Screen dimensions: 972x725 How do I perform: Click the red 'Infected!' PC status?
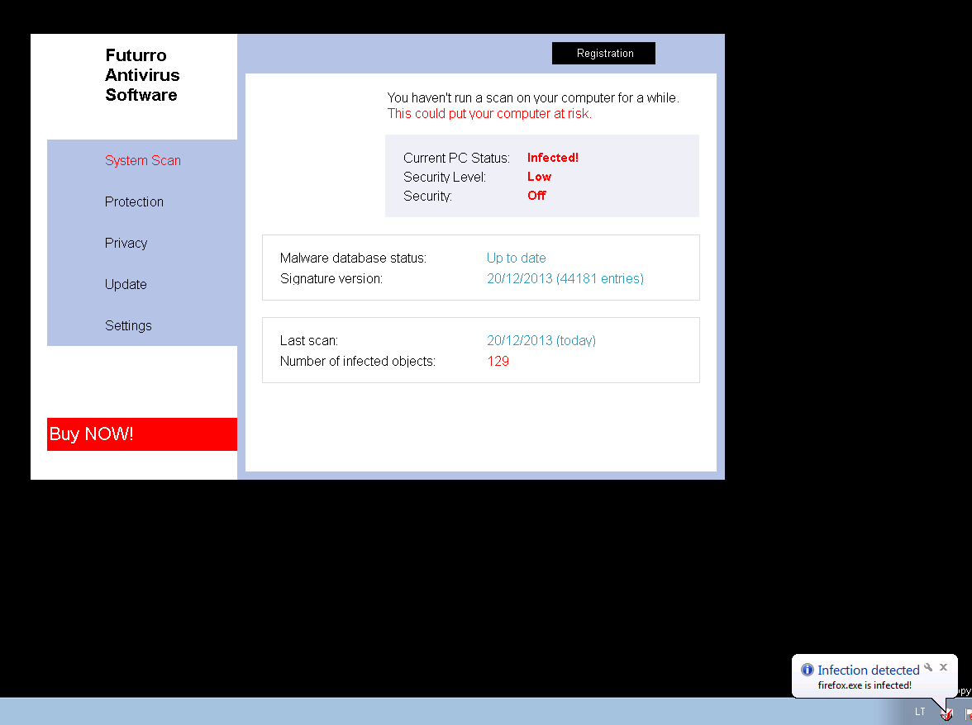pyautogui.click(x=552, y=157)
